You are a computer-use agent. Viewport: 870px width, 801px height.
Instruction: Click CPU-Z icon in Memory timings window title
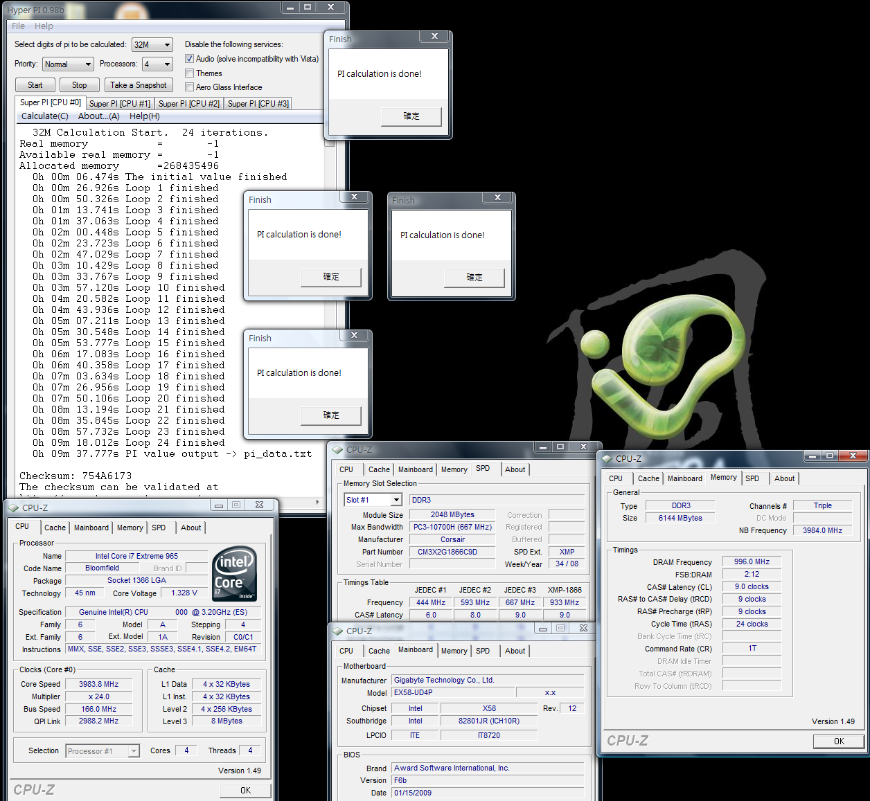pos(607,458)
